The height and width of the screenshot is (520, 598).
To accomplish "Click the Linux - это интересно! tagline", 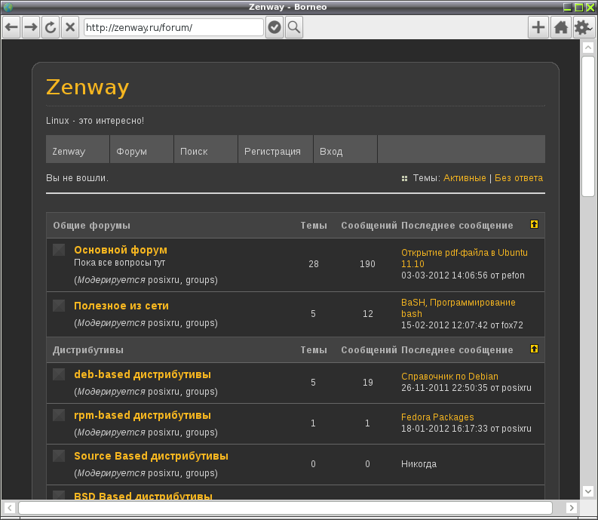I will tap(95, 121).
